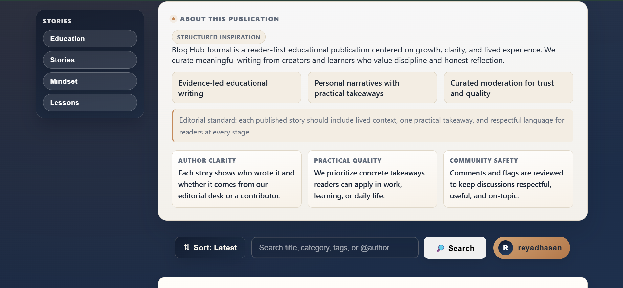Click the round R avatar
The width and height of the screenshot is (623, 288).
pos(505,248)
